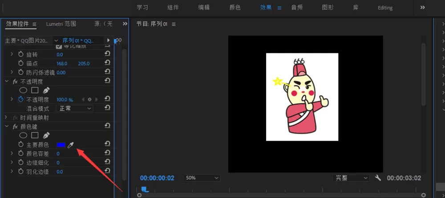
Task: Expand the 边缘细化 parameter
Action: pos(12,162)
